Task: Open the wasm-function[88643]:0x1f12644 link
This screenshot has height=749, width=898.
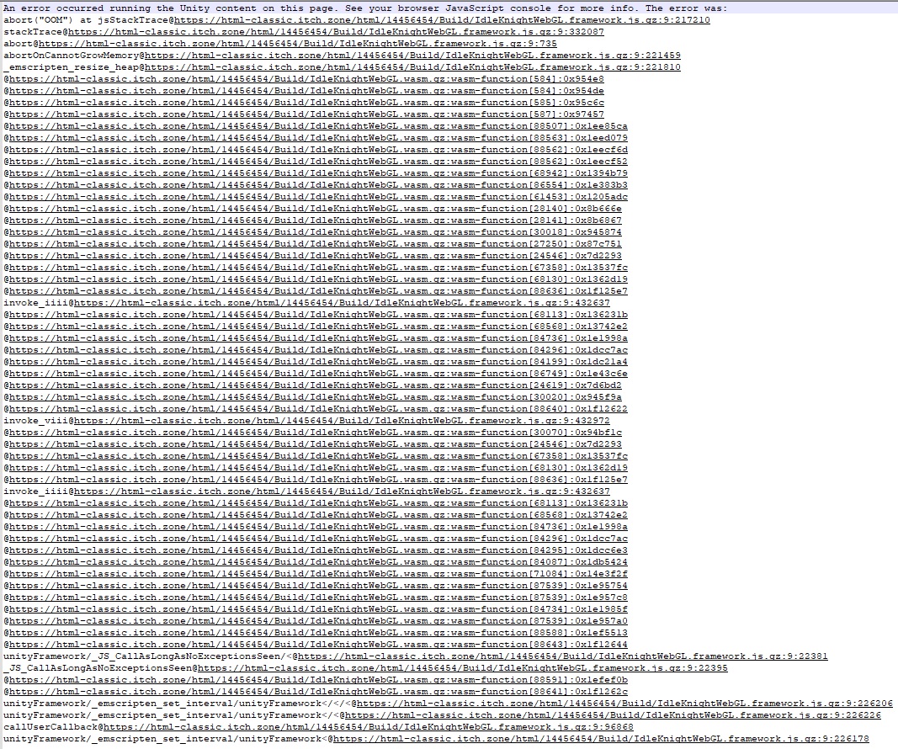Action: pyautogui.click(x=318, y=645)
